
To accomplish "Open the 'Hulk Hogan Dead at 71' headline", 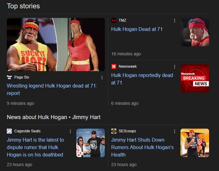I will 137,29.
